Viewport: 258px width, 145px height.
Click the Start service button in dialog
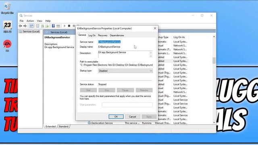88,90
